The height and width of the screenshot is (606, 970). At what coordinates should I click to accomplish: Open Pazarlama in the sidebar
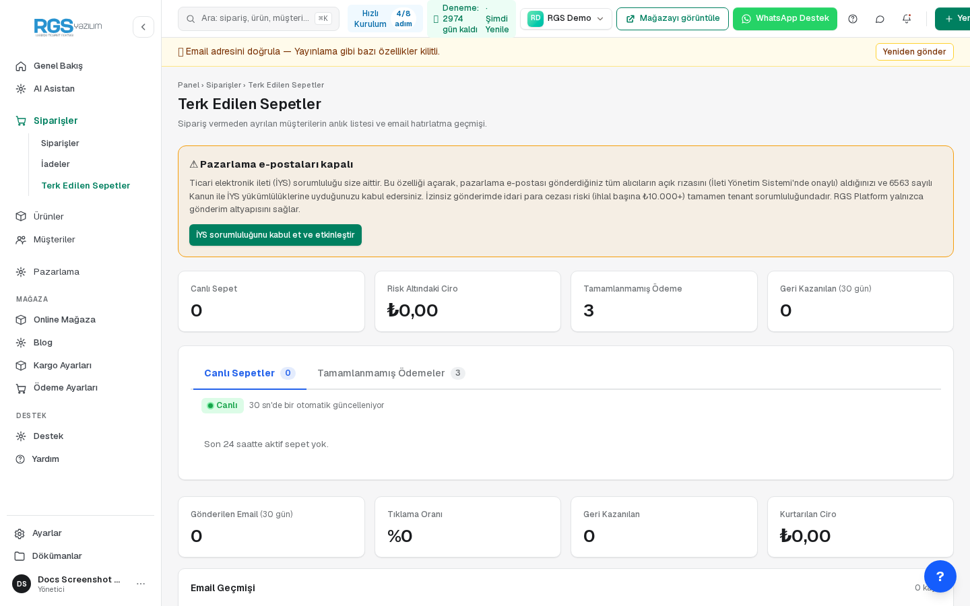pyautogui.click(x=81, y=272)
